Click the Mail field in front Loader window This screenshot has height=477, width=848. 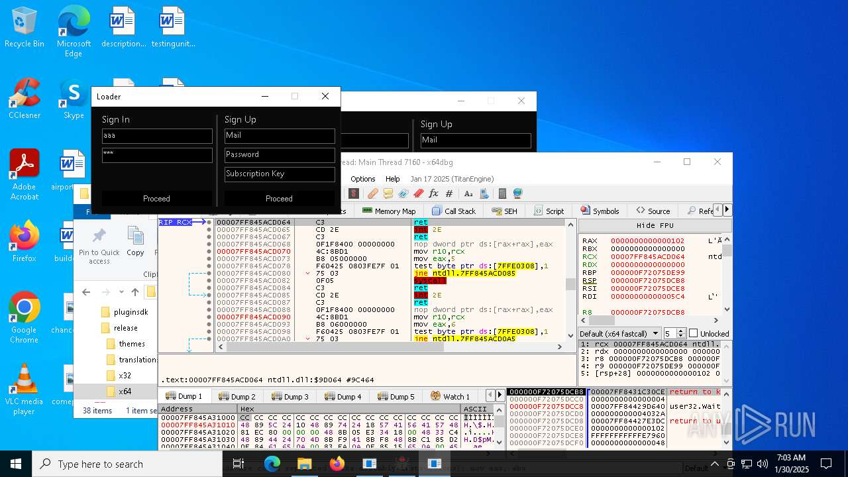[280, 136]
